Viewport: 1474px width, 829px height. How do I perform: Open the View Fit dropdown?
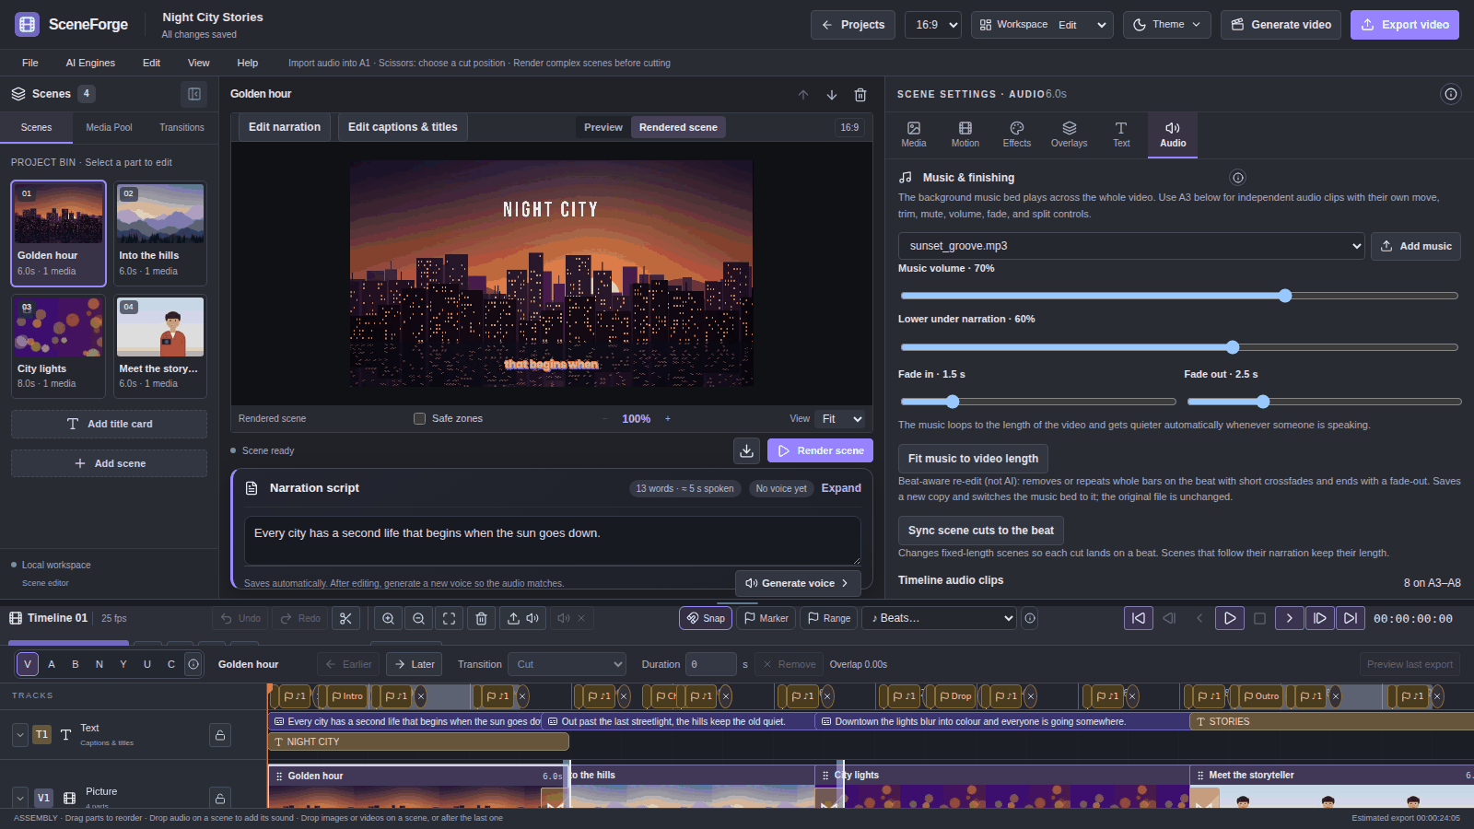tap(841, 418)
